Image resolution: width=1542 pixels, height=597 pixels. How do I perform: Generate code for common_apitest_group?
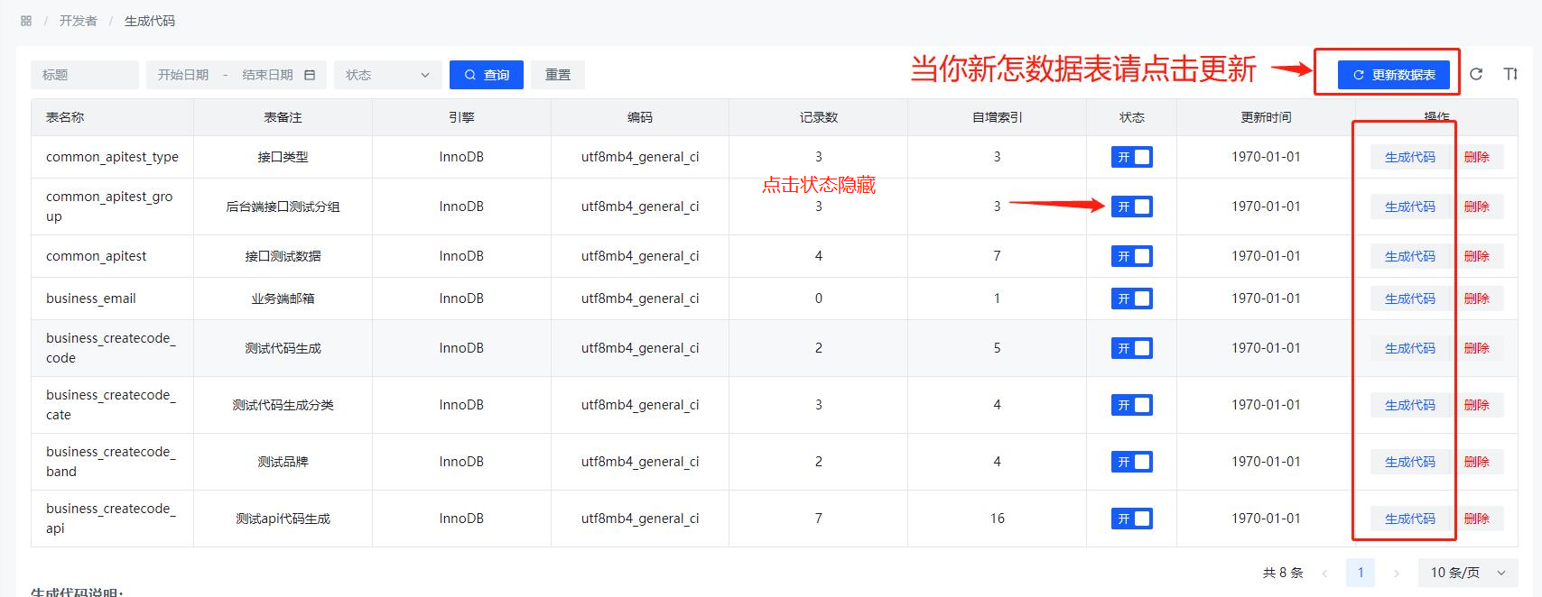(1410, 207)
